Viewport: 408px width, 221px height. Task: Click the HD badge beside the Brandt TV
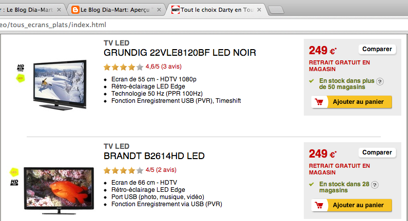click(x=14, y=182)
